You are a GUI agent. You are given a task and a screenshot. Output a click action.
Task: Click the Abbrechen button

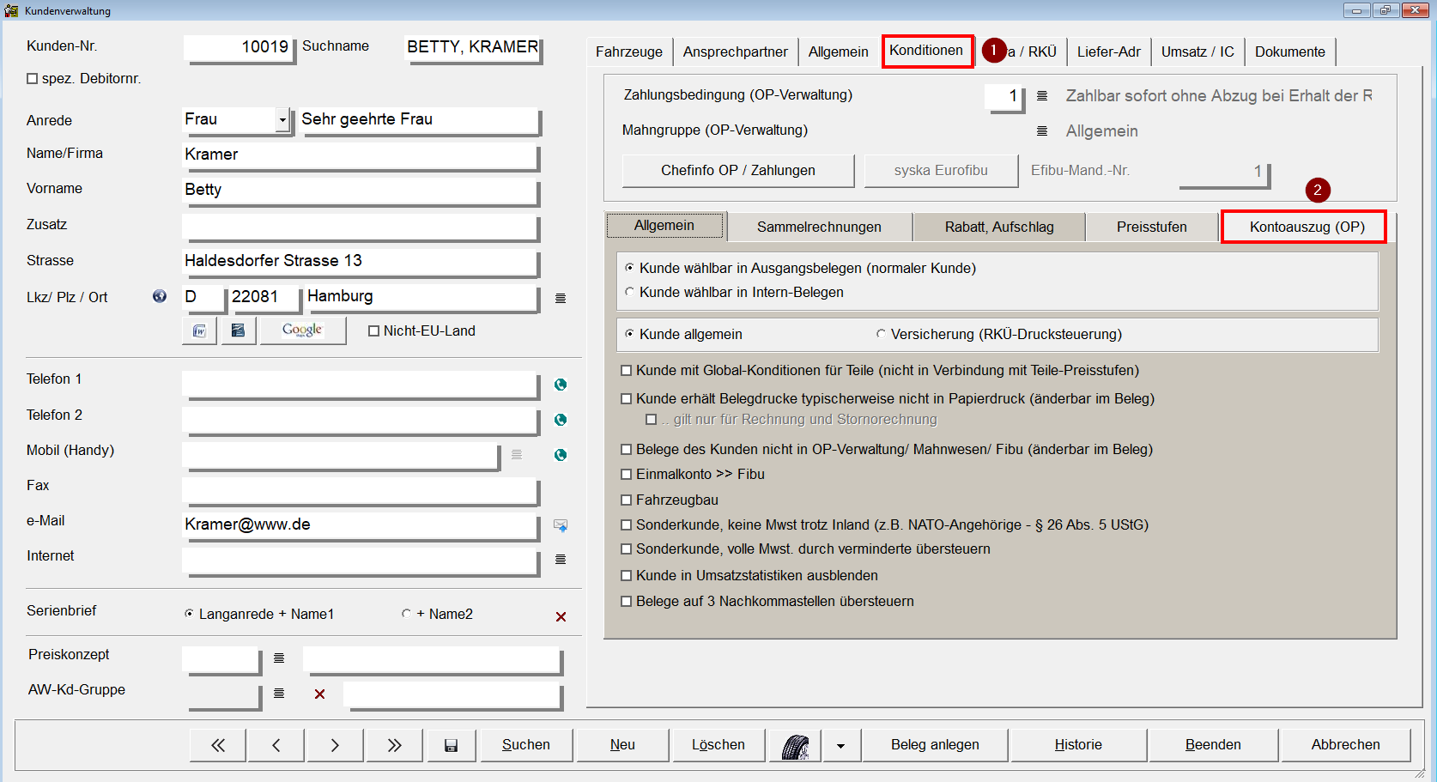(x=1345, y=745)
